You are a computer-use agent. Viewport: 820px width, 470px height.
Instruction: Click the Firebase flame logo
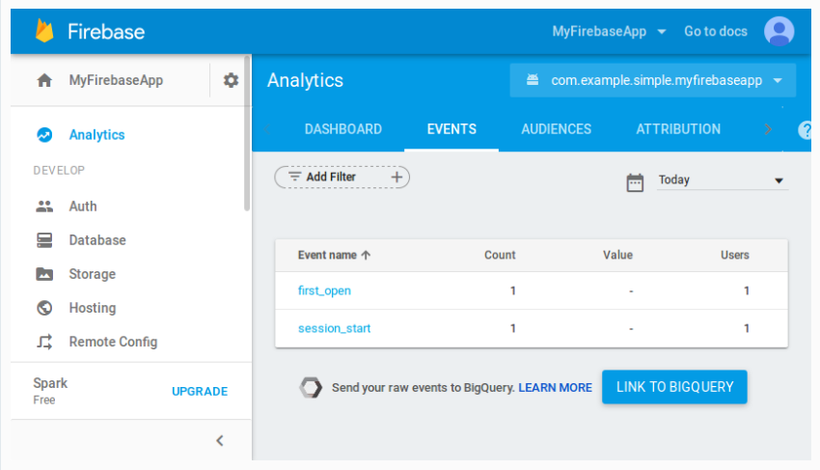44,31
